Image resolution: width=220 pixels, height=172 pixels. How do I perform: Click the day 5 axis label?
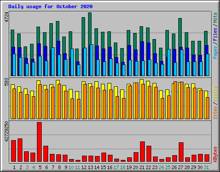40,167
